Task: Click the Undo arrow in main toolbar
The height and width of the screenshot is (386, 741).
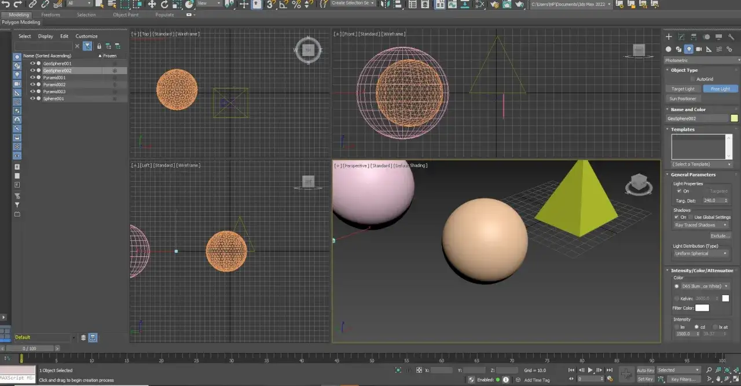Action: 6,4
